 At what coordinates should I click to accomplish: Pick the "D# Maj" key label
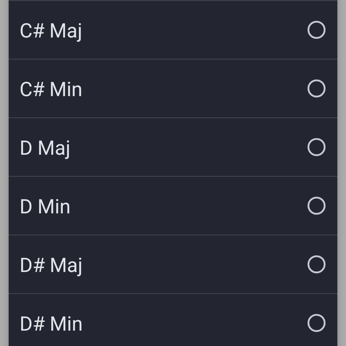pos(51,266)
